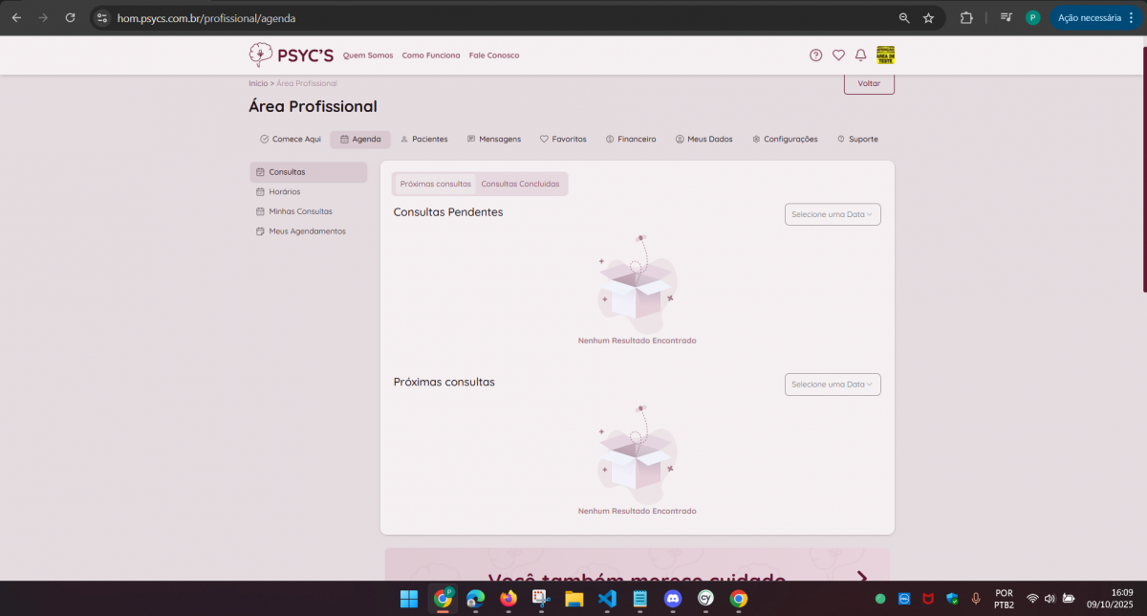Open the Pacientes menu tab
The width and height of the screenshot is (1147, 616).
423,140
